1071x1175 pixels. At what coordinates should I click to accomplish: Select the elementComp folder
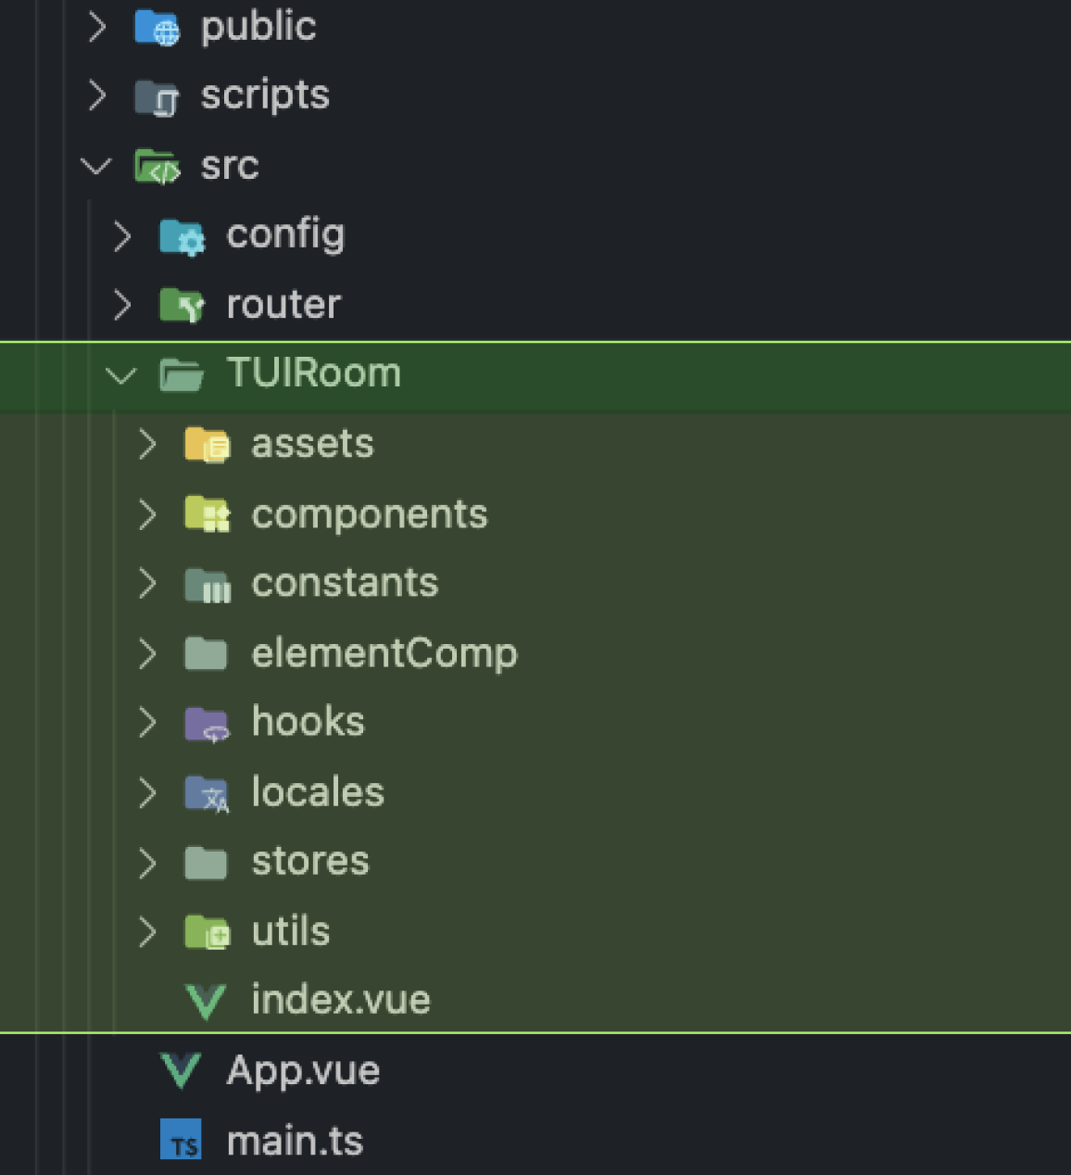pos(384,653)
